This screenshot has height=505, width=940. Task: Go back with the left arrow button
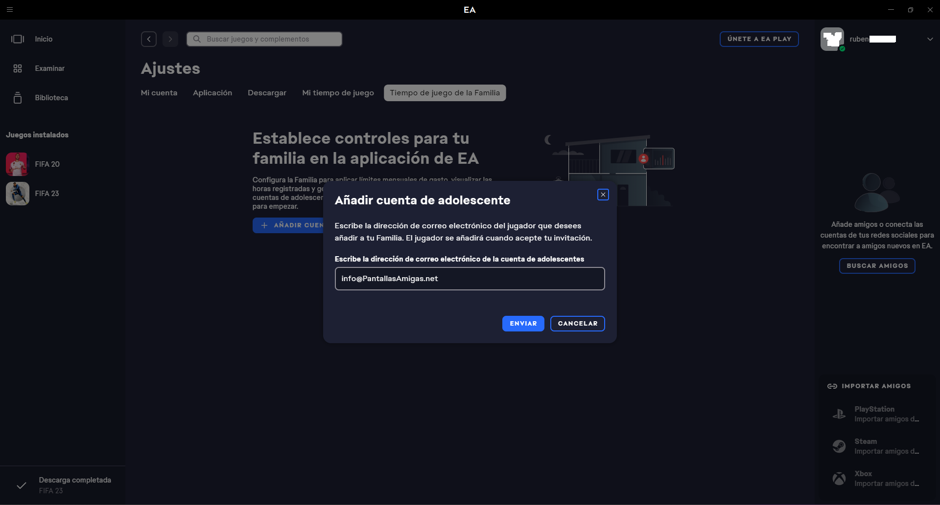click(149, 39)
